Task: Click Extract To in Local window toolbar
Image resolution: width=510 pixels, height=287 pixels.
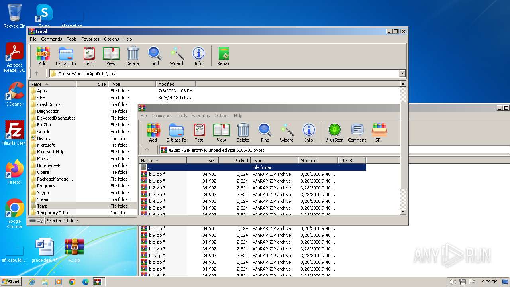Action: (66, 56)
